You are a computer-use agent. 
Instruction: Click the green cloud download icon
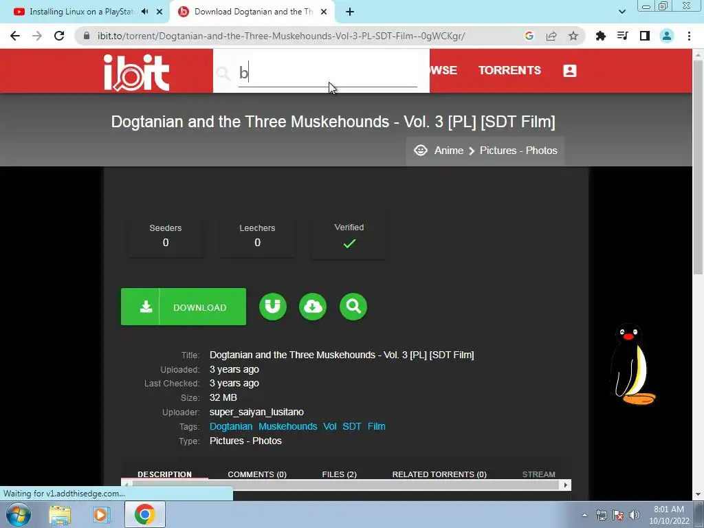313,307
